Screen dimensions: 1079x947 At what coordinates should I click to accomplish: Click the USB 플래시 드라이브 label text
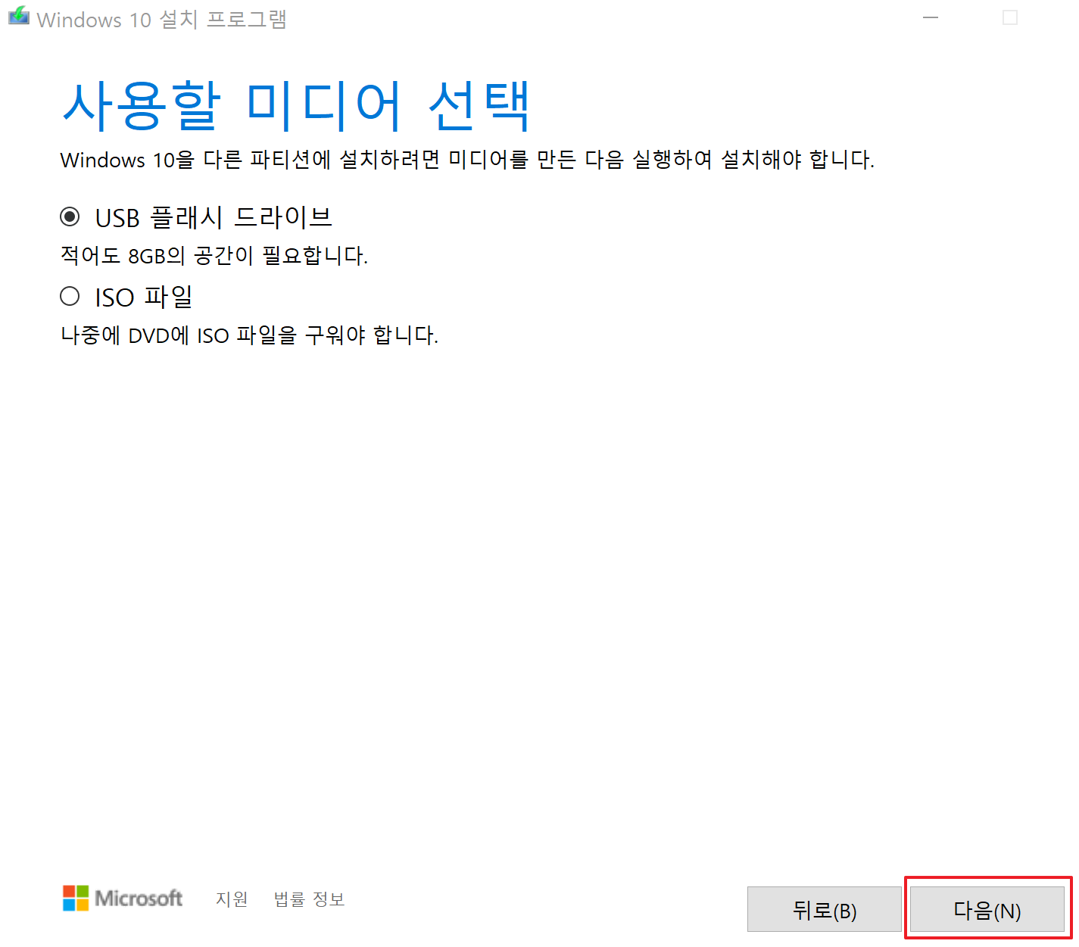coord(214,217)
